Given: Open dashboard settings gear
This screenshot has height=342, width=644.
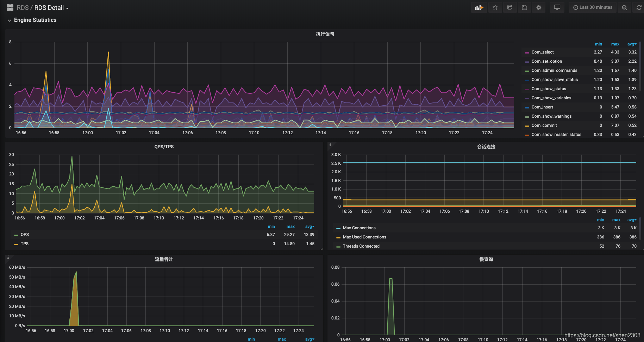Looking at the screenshot, I should tap(539, 7).
